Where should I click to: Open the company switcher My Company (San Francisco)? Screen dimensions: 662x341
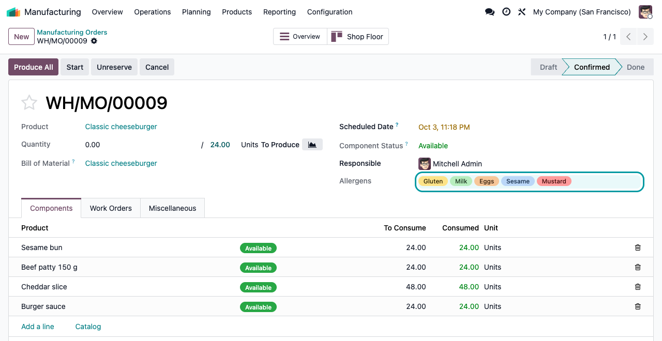[x=582, y=12]
